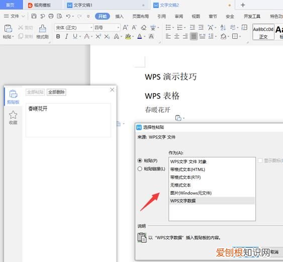Increase paragraph indent
The height and width of the screenshot is (262, 283).
point(201,28)
